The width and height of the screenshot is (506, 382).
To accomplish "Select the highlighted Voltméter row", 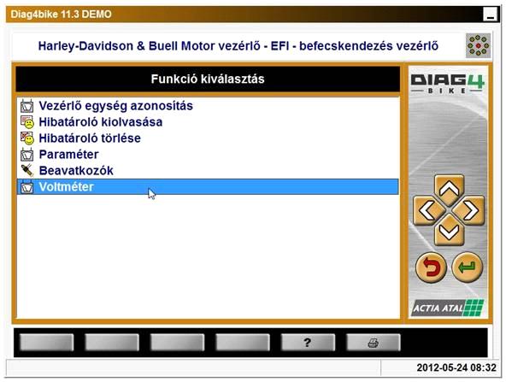I will click(x=208, y=187).
